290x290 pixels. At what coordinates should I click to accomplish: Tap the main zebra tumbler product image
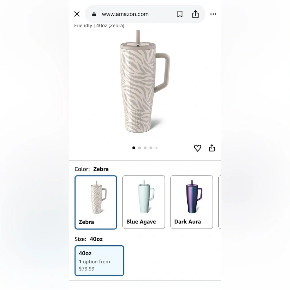click(x=145, y=81)
